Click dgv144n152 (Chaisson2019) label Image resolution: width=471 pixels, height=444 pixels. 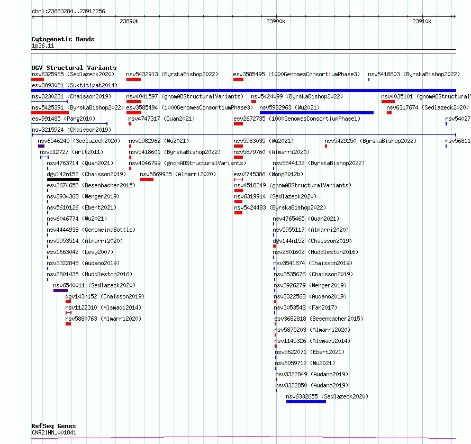coord(312,241)
